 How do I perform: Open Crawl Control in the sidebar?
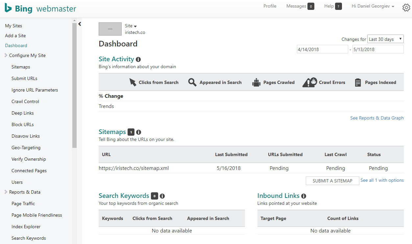(x=25, y=101)
